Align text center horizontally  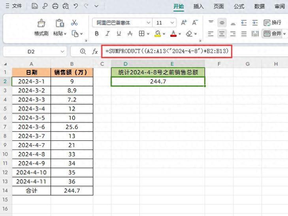point(222,34)
